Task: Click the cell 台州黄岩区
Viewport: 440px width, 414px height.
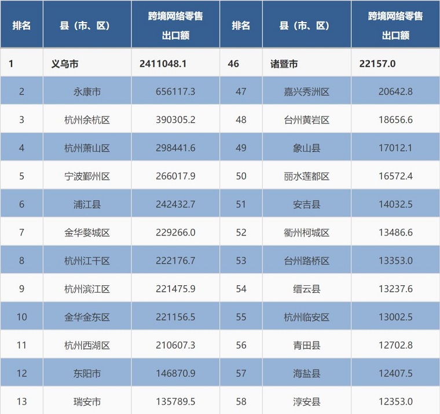Action: pos(307,119)
